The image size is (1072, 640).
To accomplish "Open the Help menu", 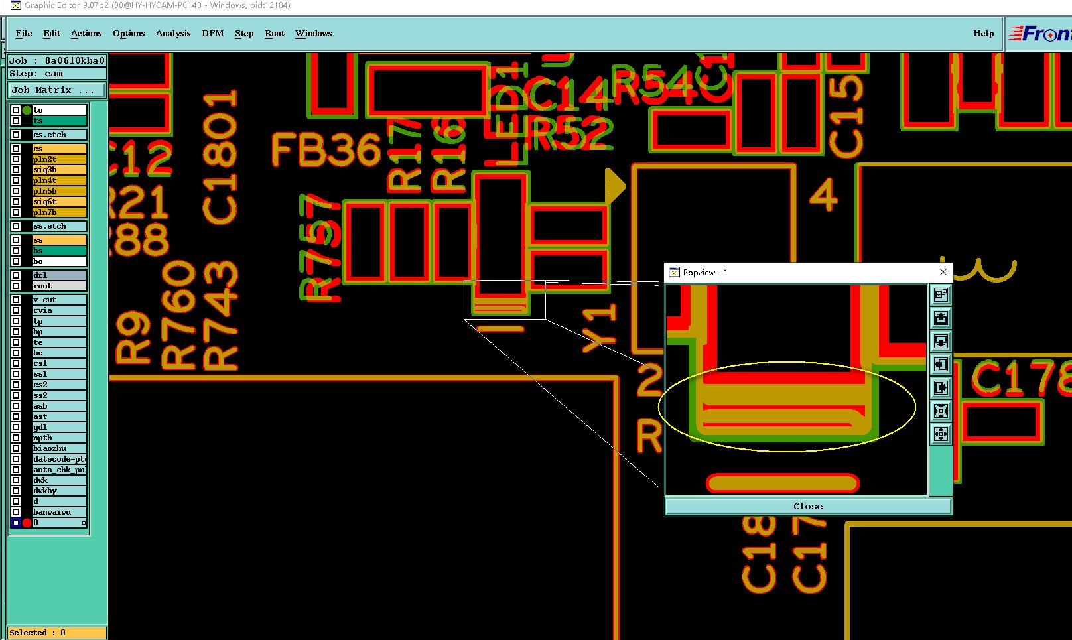I will [984, 34].
